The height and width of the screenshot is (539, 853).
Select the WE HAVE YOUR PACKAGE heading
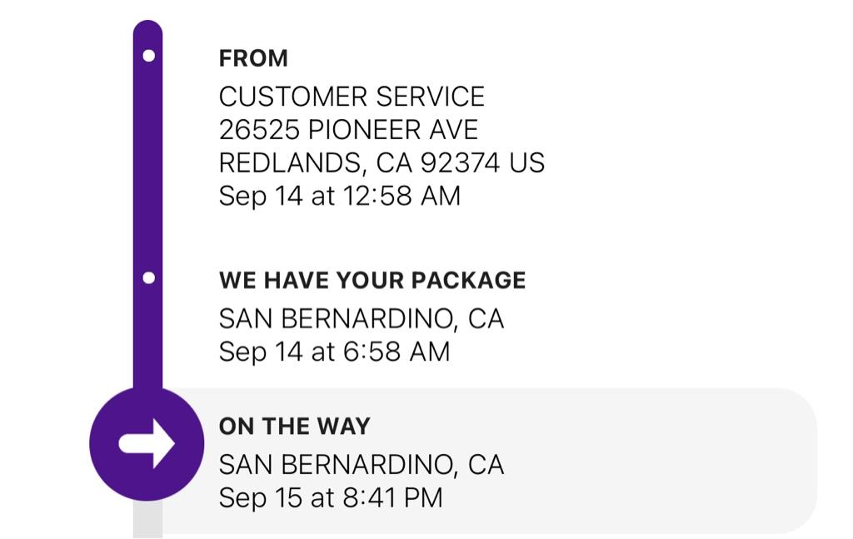pyautogui.click(x=372, y=280)
